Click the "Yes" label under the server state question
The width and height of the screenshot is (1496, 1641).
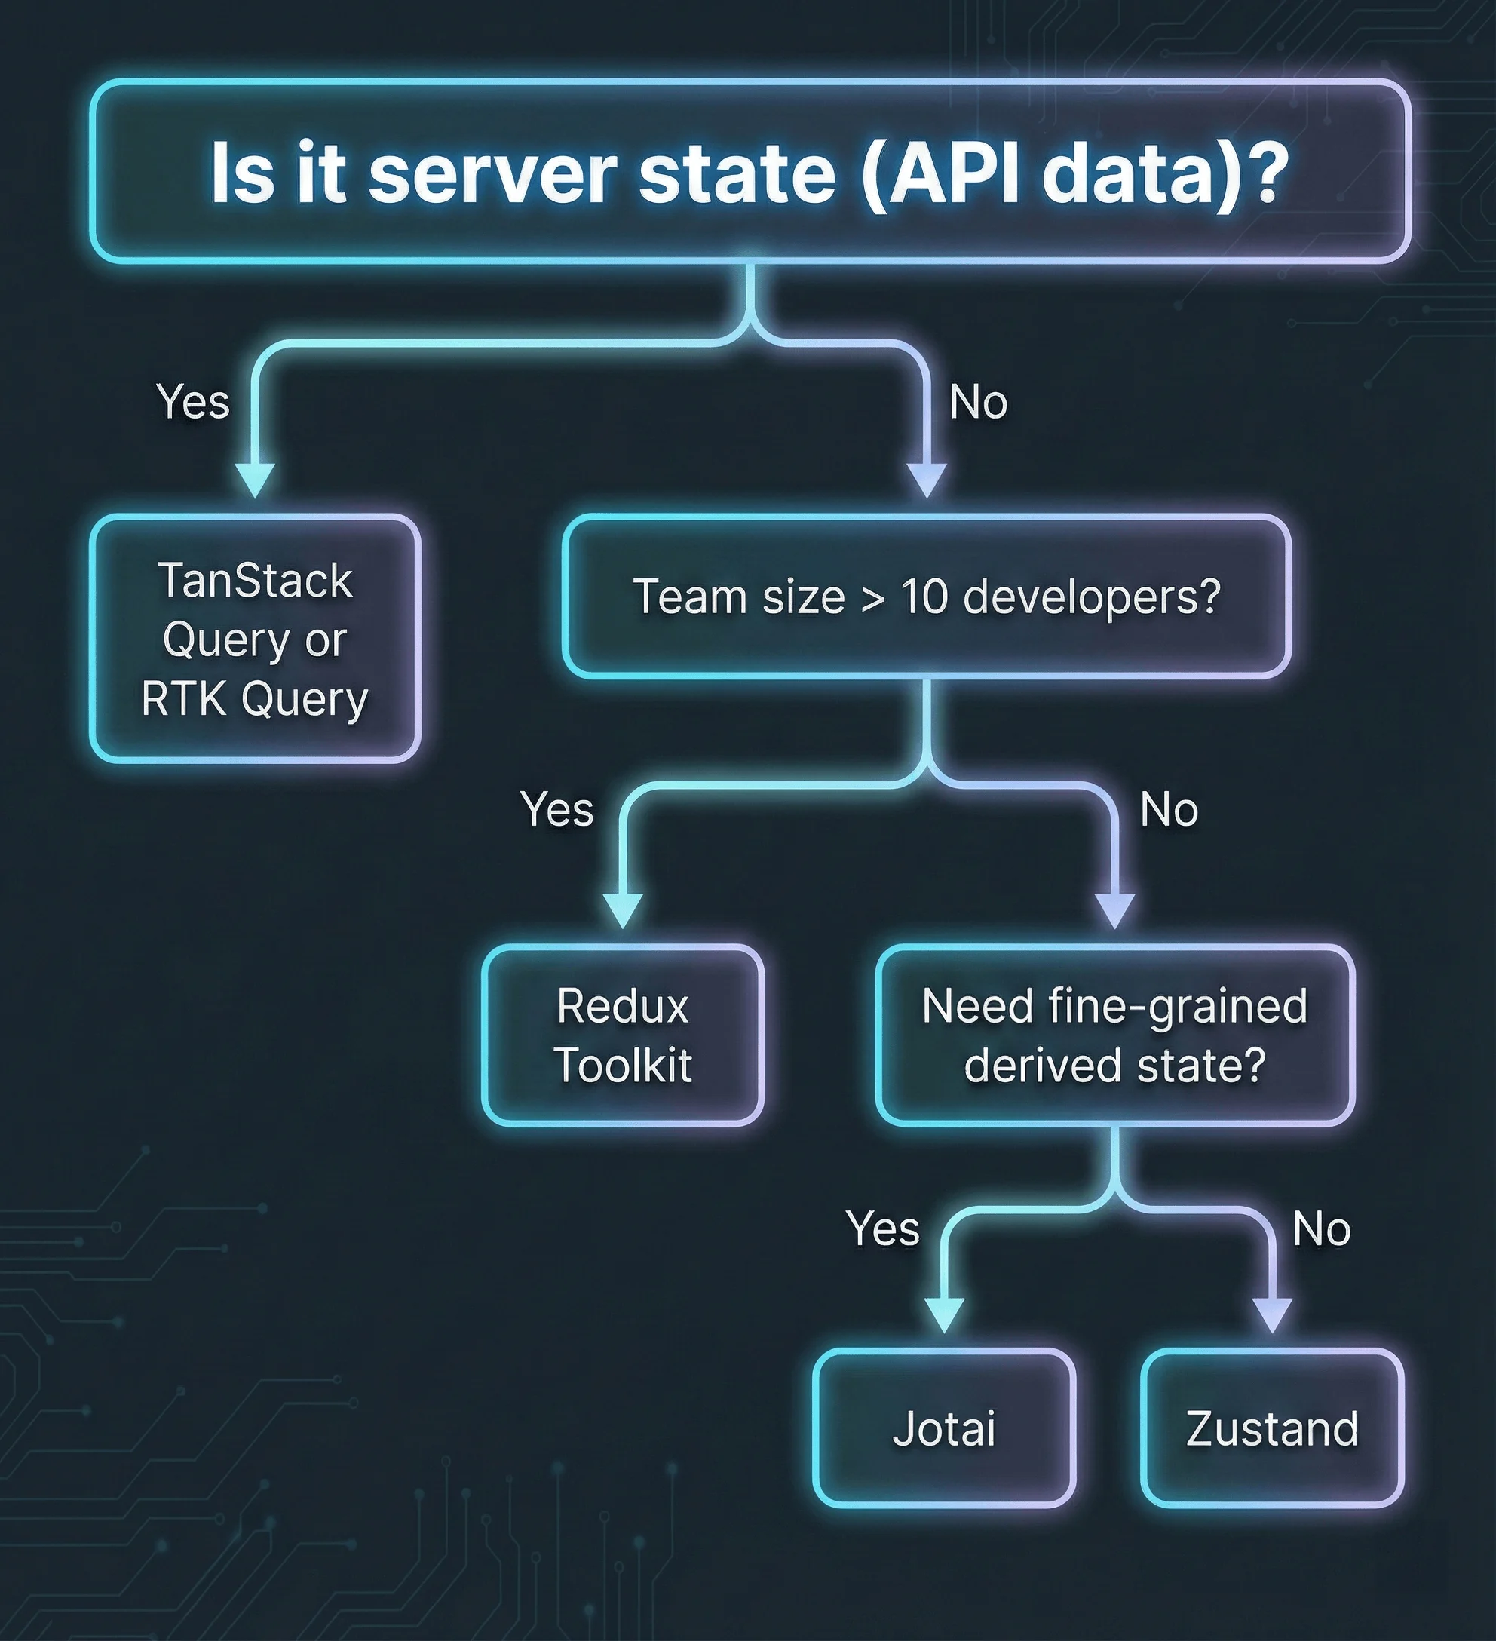[x=195, y=400]
